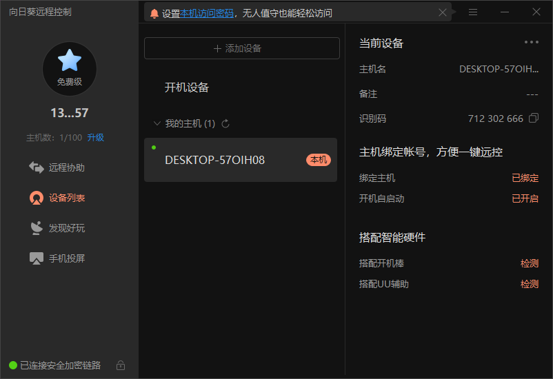553x379 pixels.
Task: Click the 手机投屏 screen cast icon
Action: coord(37,258)
